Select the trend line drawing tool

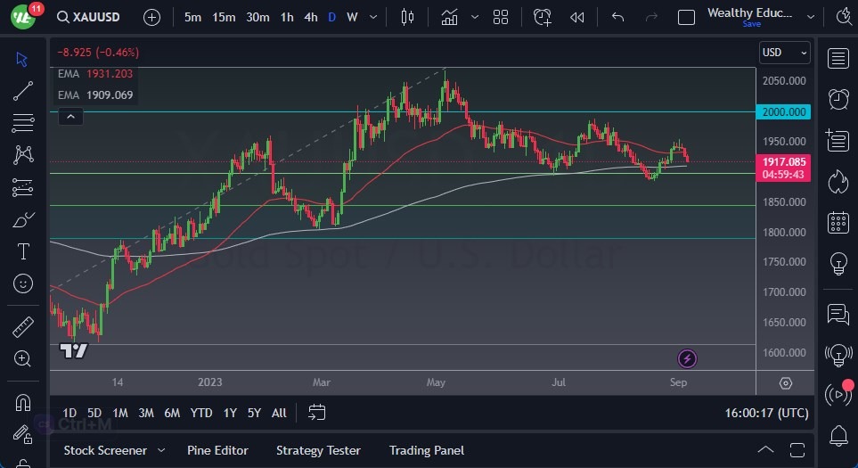coord(23,91)
